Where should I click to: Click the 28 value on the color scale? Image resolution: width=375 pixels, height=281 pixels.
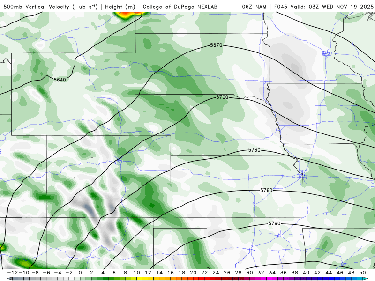point(239,273)
